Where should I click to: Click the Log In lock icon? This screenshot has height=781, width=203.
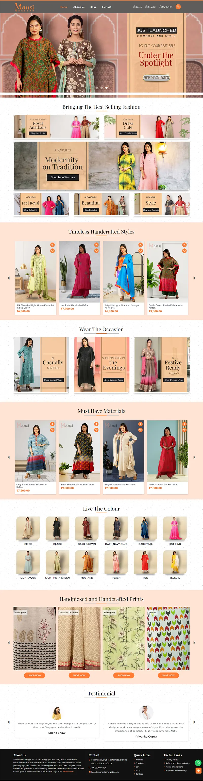(x=134, y=7)
